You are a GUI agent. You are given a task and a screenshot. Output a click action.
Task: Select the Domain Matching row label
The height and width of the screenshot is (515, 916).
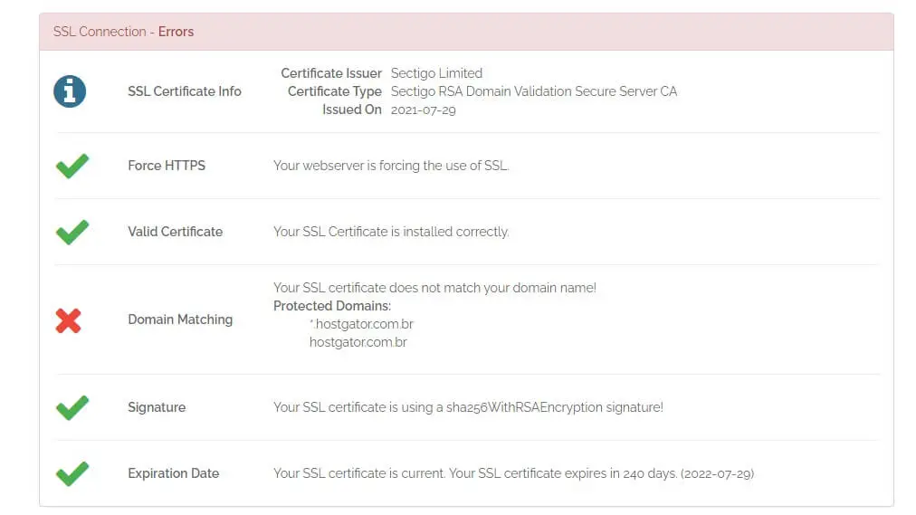pyautogui.click(x=180, y=319)
